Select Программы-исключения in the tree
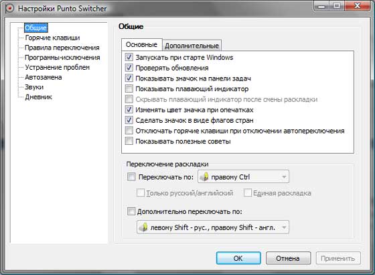 (62, 58)
